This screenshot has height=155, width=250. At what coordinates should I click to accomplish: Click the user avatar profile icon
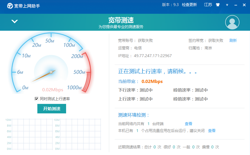tap(232, 22)
